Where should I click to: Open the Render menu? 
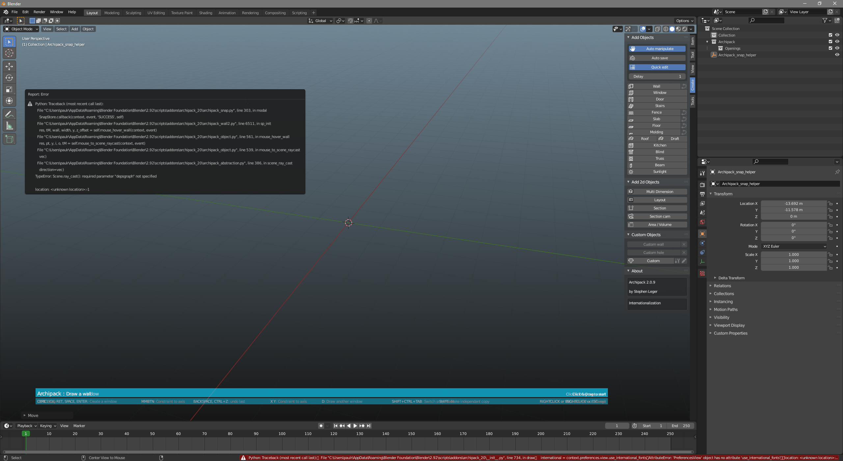pos(39,12)
